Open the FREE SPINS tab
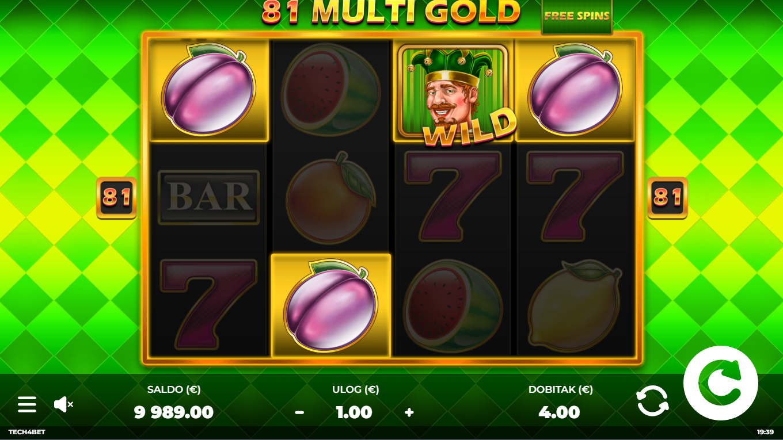Image resolution: width=783 pixels, height=440 pixels. point(577,16)
